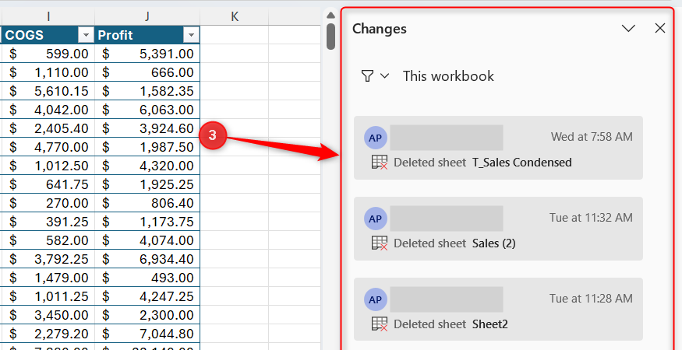Click the 'Tue at 11:32 AM' timestamp
The image size is (682, 350).
(591, 218)
